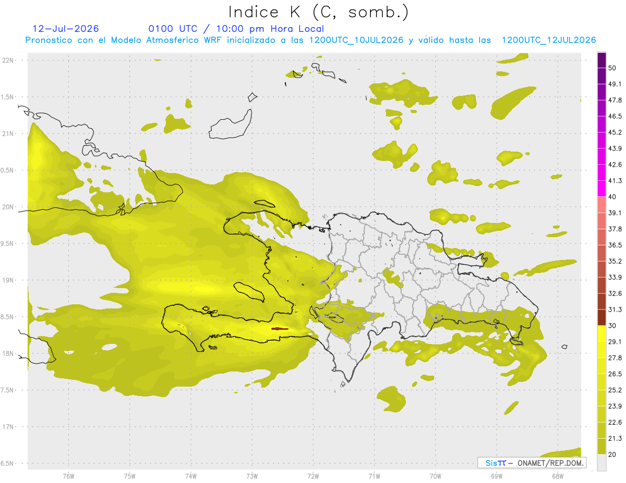
Task: Click the "22N" latitude label
Action: [x=8, y=60]
